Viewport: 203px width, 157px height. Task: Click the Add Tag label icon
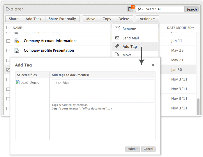click(x=117, y=46)
